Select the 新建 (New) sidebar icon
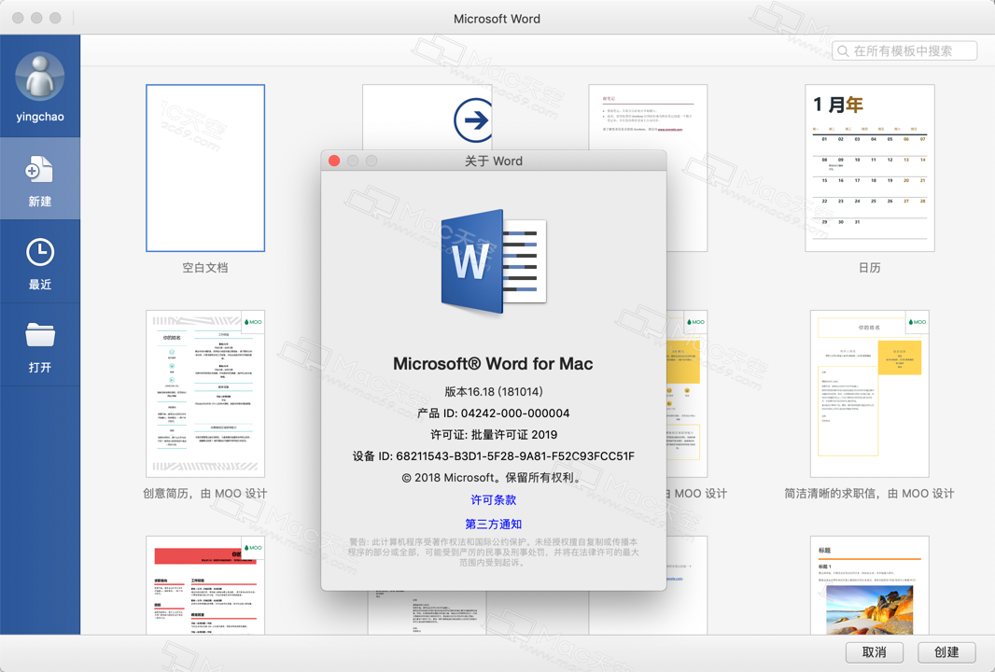The height and width of the screenshot is (672, 995). click(x=39, y=170)
